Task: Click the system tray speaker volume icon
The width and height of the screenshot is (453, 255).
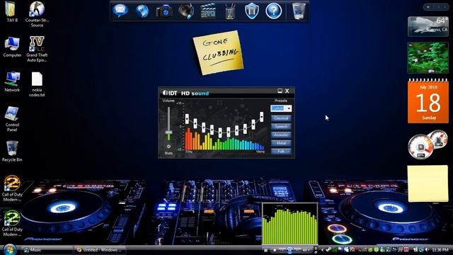Action: (x=427, y=249)
